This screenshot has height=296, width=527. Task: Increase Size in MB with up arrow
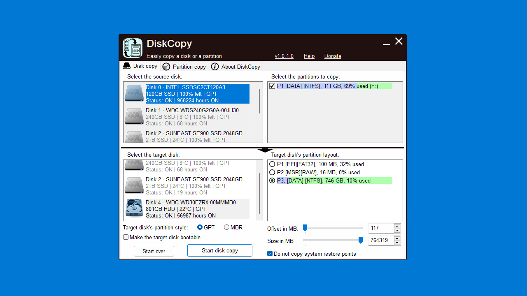pyautogui.click(x=397, y=238)
